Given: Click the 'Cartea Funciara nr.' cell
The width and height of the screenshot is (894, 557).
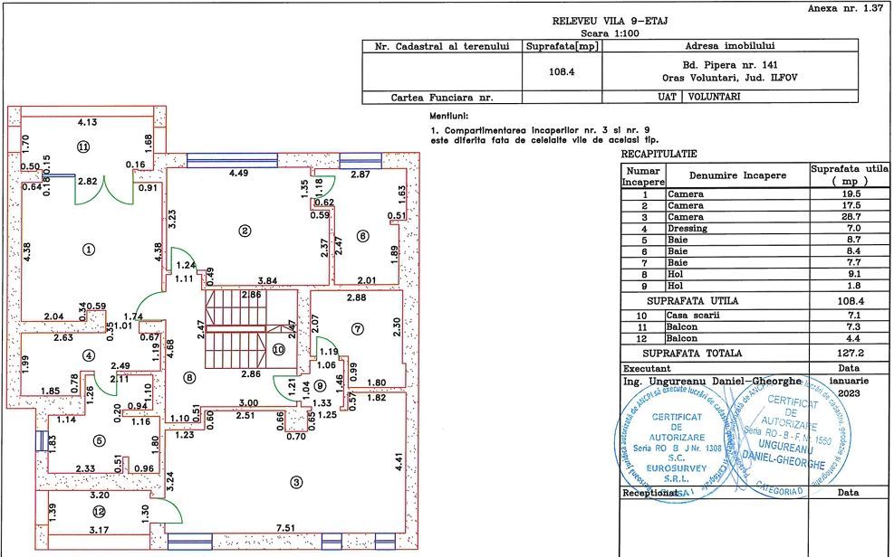Looking at the screenshot, I should coord(442,98).
